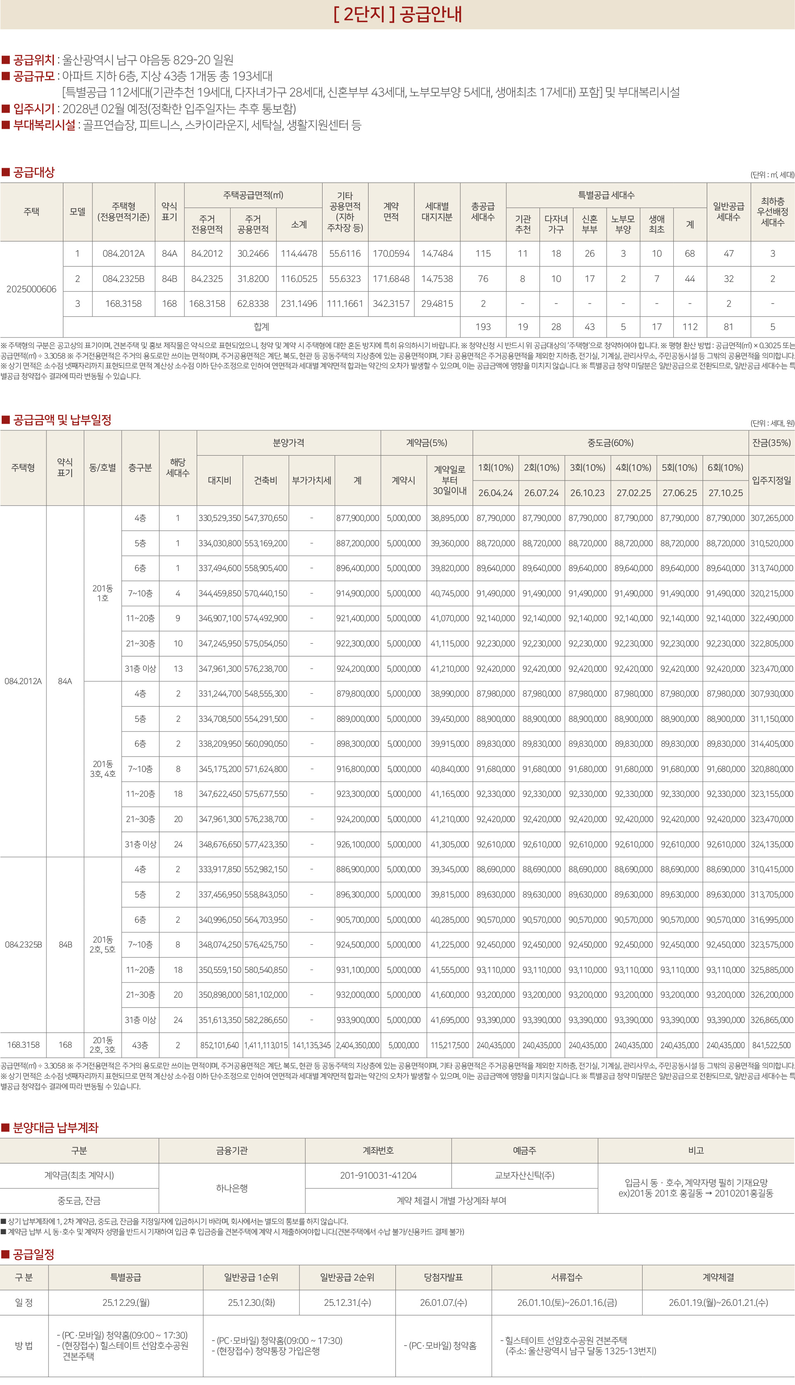795x1385 pixels.
Task: Select the account number 201-910031-41204
Action: point(378,1175)
